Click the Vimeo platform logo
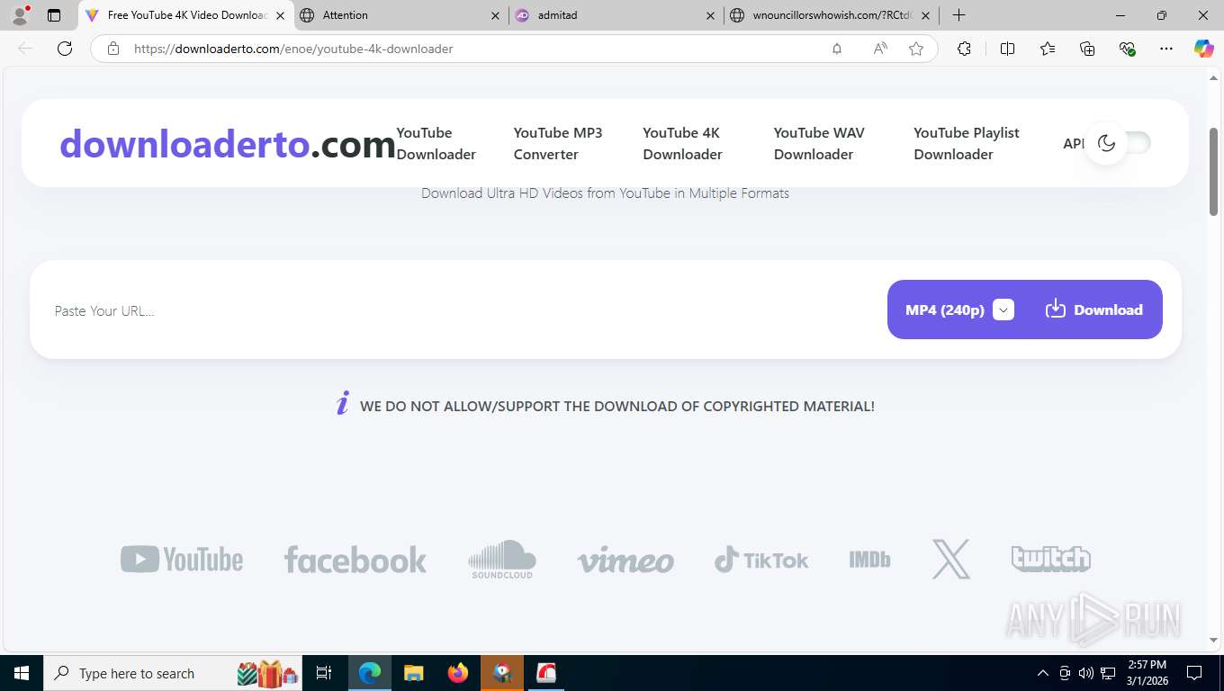The height and width of the screenshot is (691, 1224). 625,560
